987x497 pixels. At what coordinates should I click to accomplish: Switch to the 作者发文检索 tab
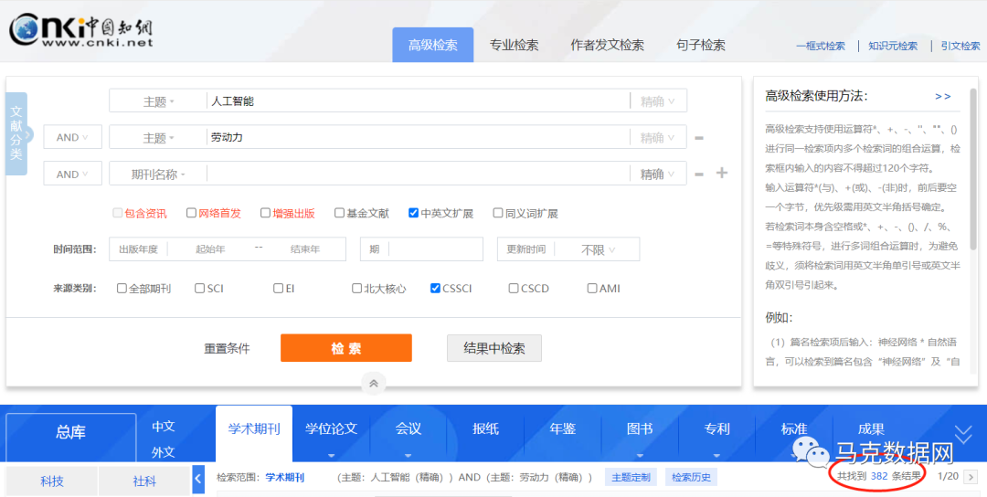click(608, 46)
